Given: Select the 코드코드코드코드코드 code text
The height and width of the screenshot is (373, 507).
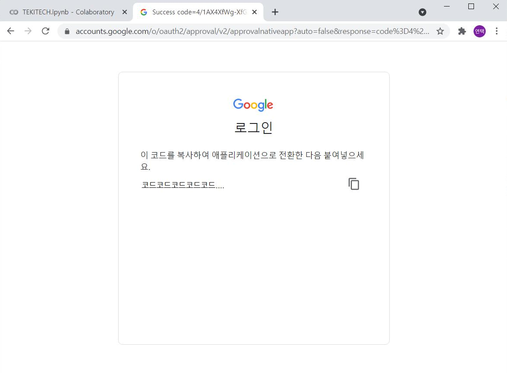Looking at the screenshot, I should point(183,185).
